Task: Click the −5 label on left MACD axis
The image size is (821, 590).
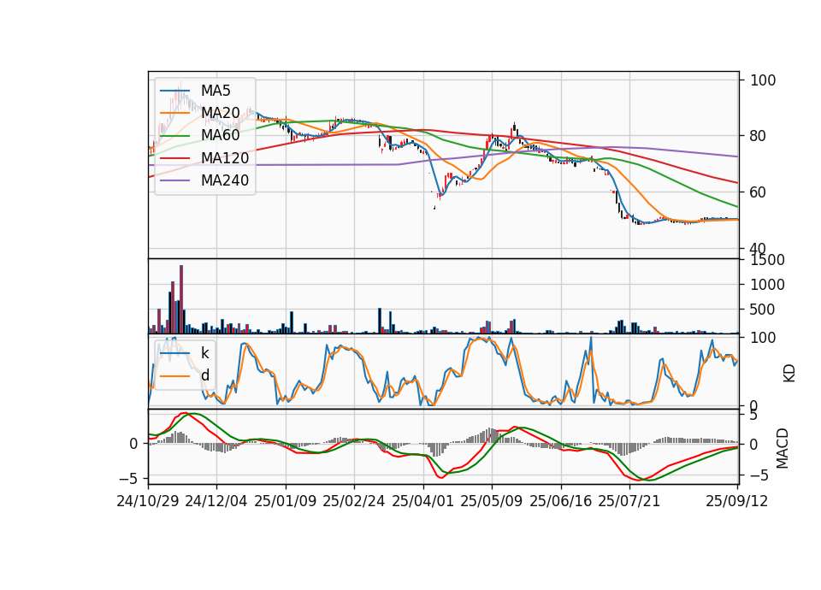Action: click(x=129, y=478)
